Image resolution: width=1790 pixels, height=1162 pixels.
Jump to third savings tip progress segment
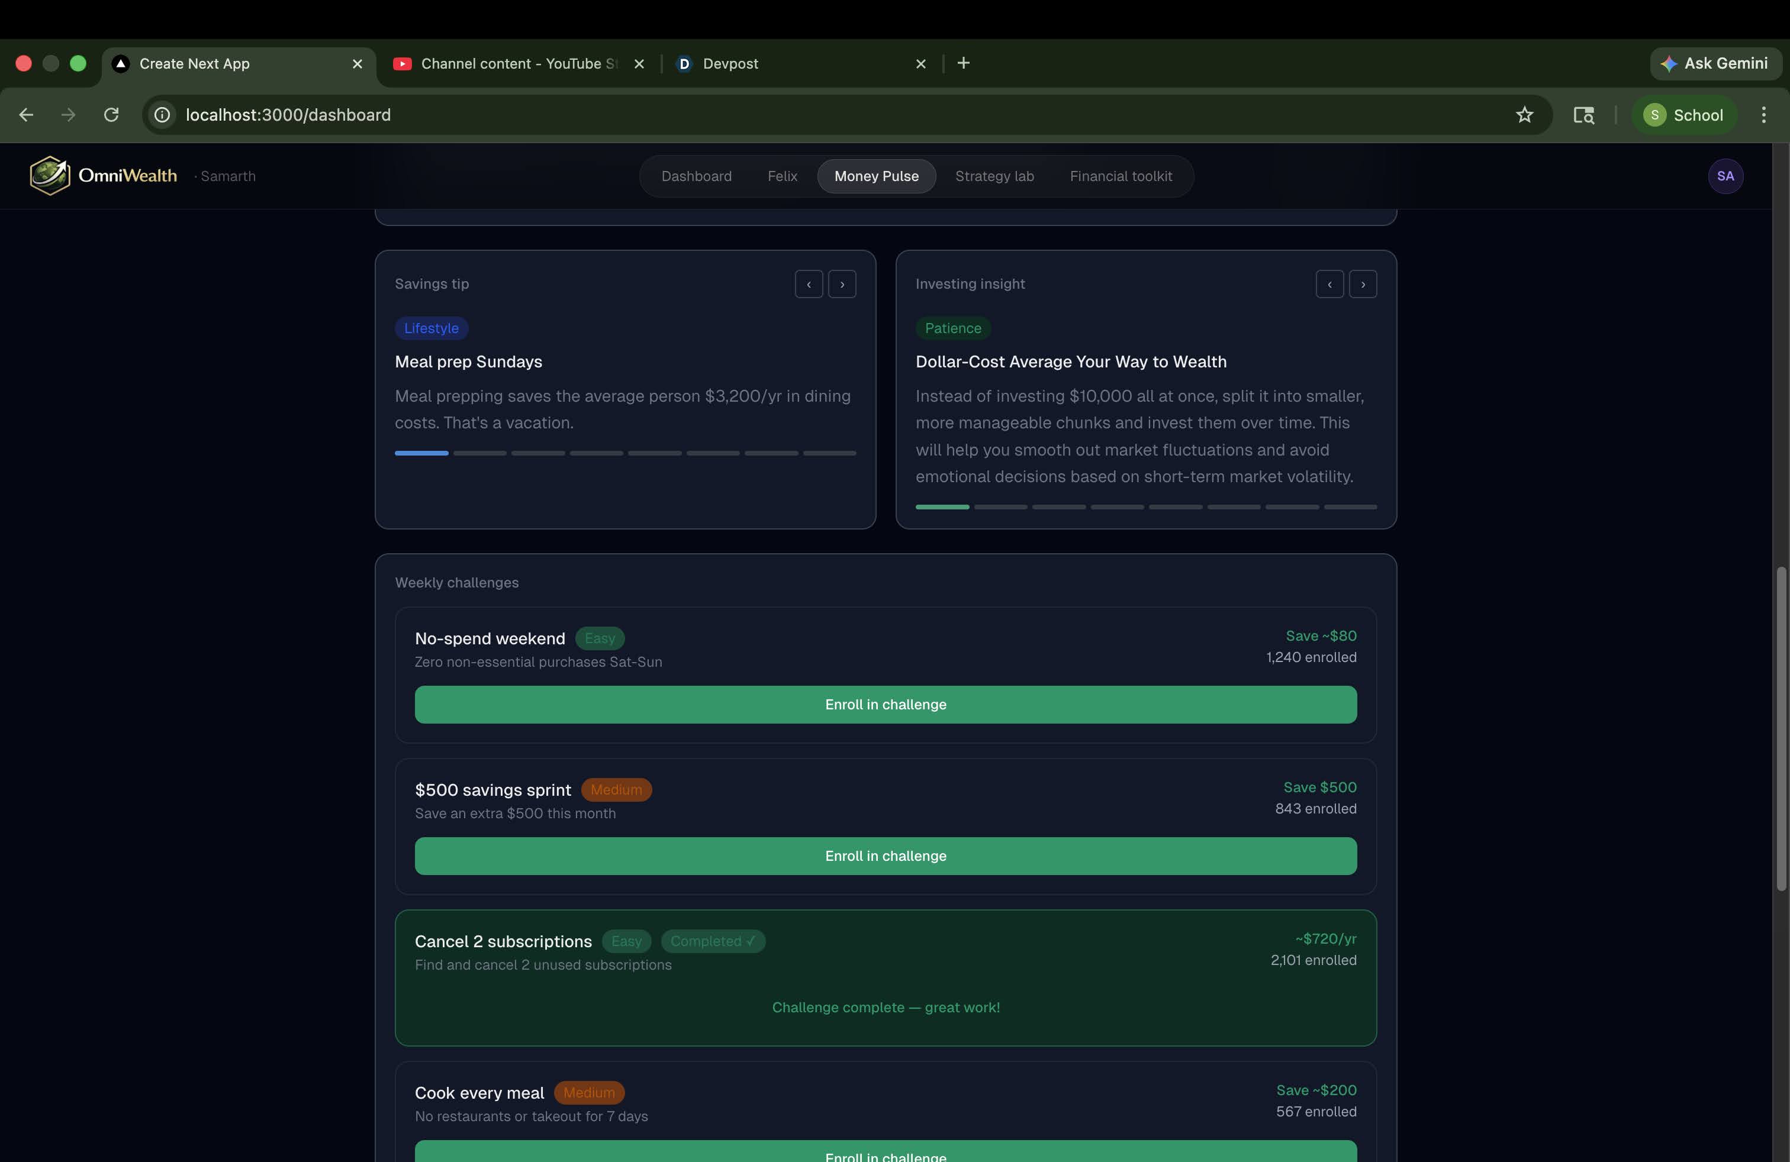pos(537,453)
